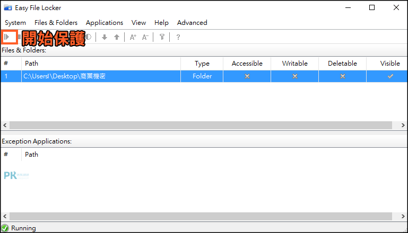Viewport: 408px width, 233px height.
Task: Click green Running status check icon
Action: click(5, 228)
